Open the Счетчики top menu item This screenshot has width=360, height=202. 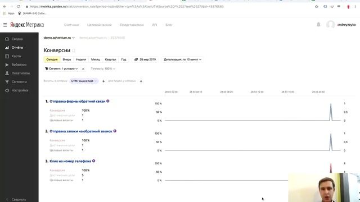pos(71,25)
